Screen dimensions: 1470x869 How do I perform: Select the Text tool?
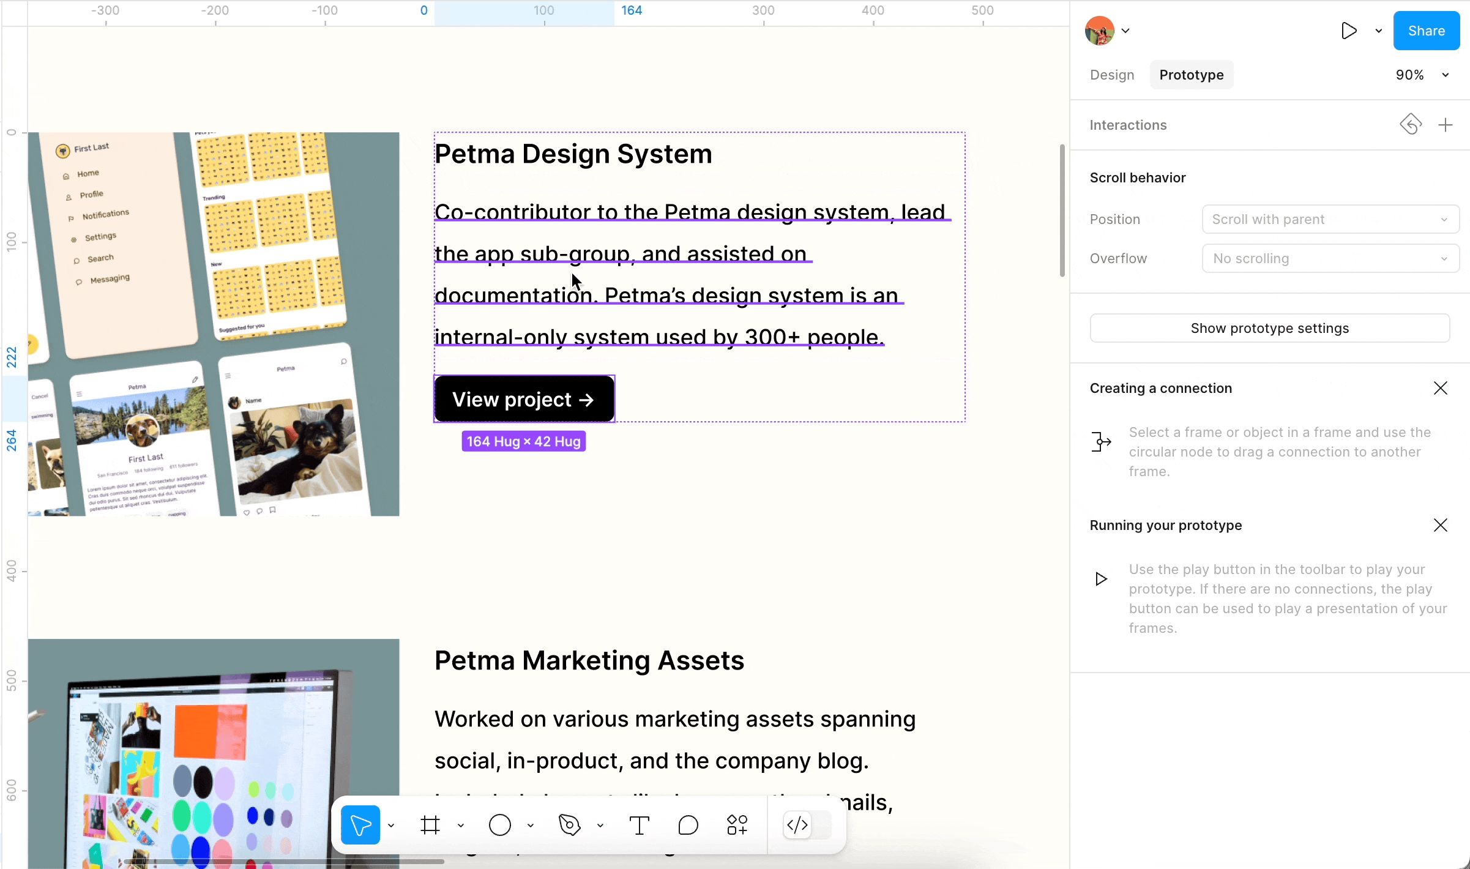(639, 825)
